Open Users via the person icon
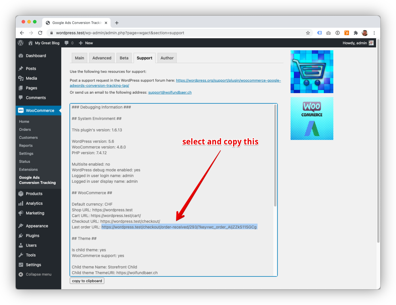 (x=21, y=245)
